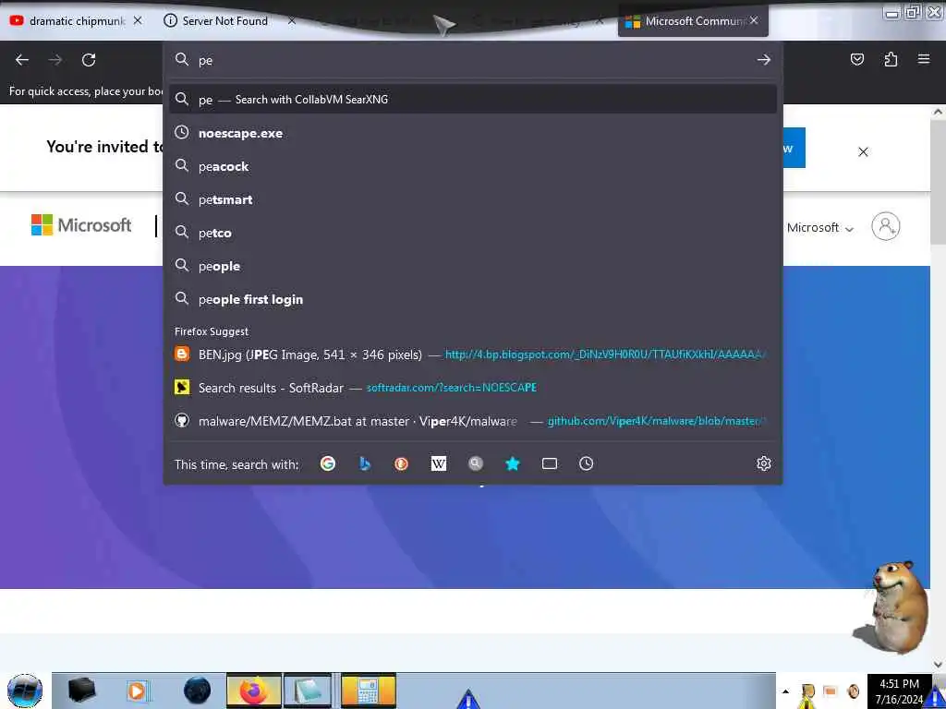Choose 'pe — Search with CollabVM SearXNG'
Viewport: 946px width, 709px height.
473,100
